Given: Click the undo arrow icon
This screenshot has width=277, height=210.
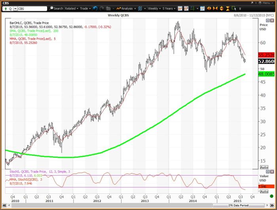Looking at the screenshot, I should point(95,8).
